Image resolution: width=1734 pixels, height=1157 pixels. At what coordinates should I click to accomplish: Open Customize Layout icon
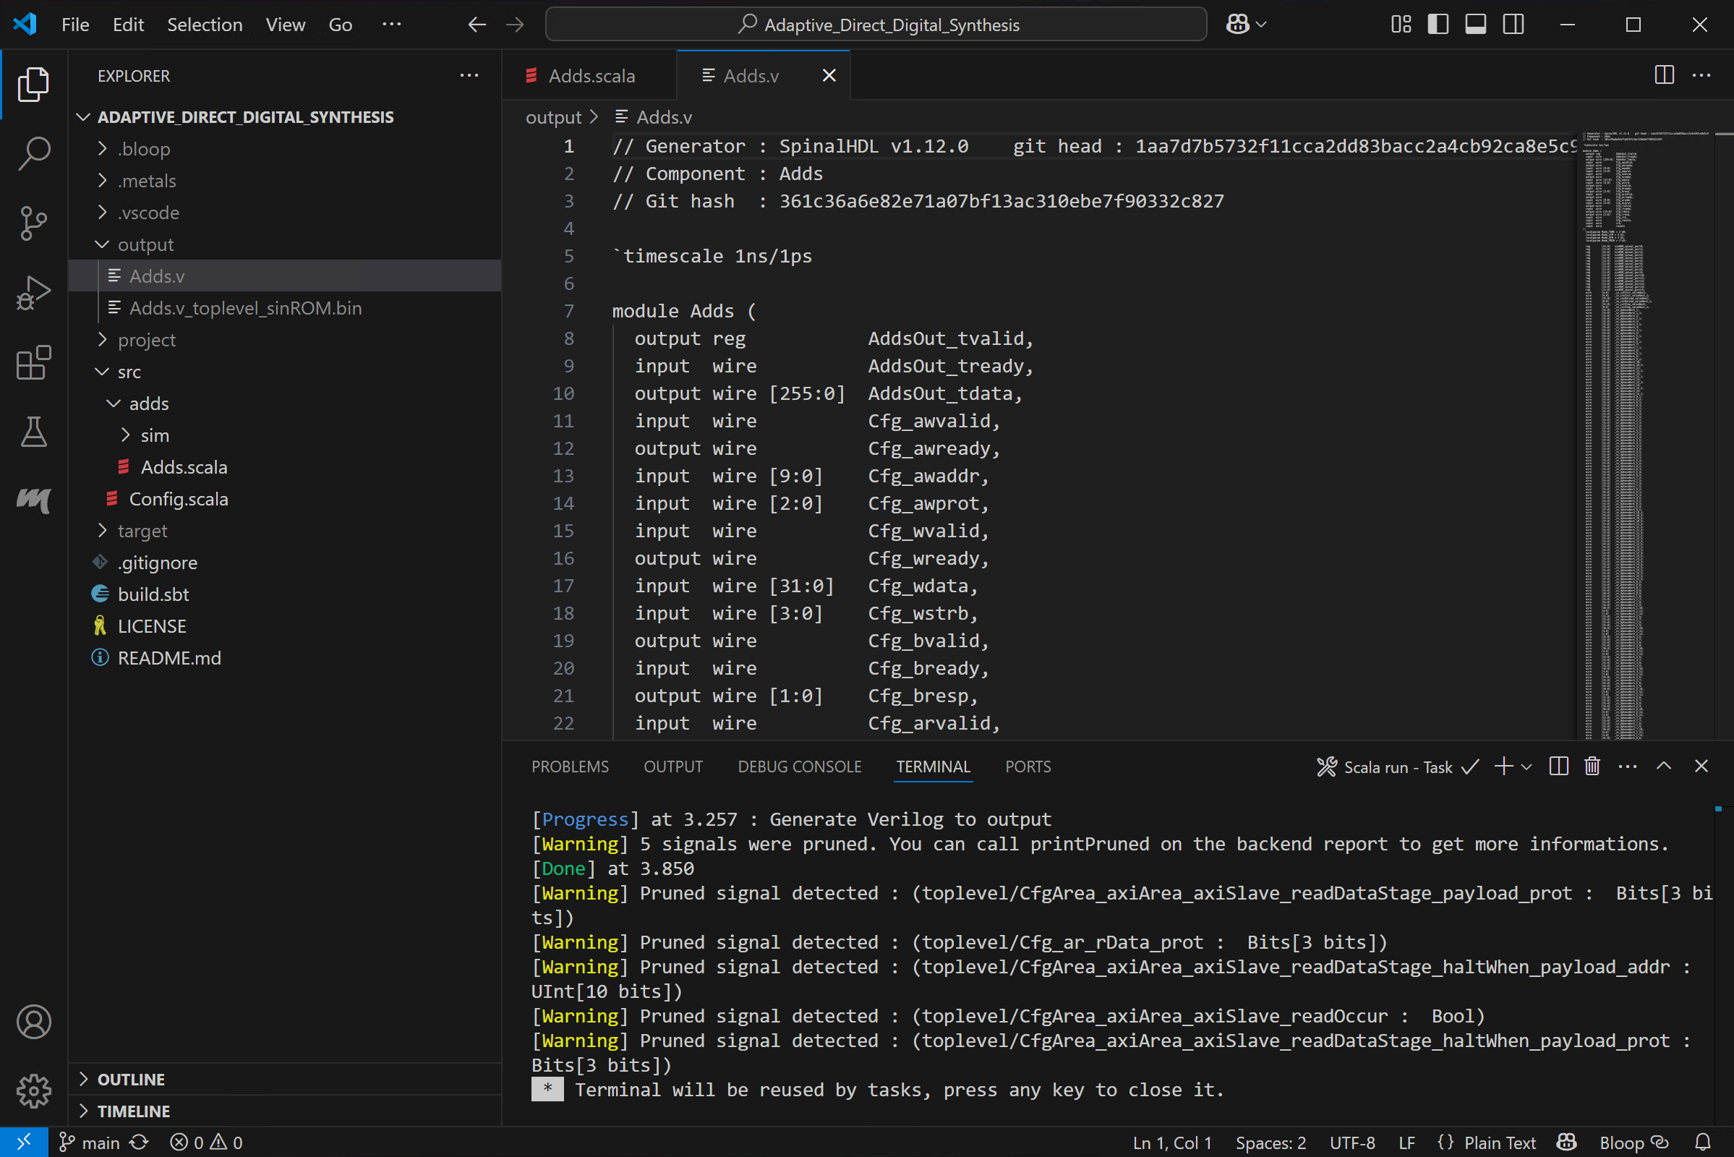pyautogui.click(x=1401, y=25)
